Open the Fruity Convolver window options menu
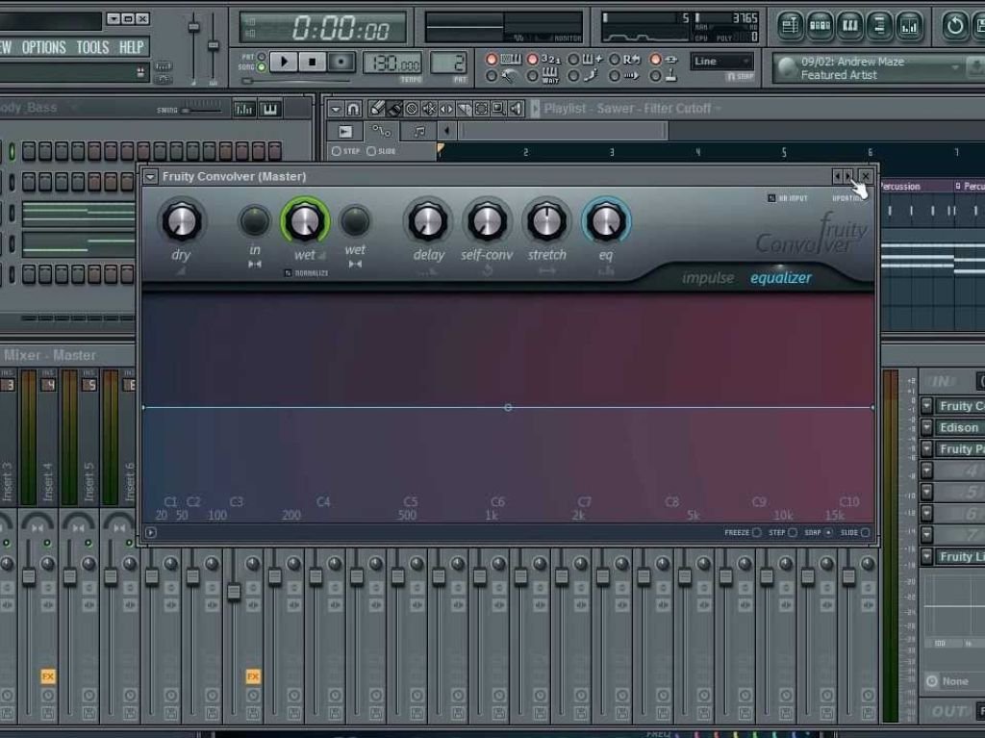The height and width of the screenshot is (738, 985). point(150,177)
